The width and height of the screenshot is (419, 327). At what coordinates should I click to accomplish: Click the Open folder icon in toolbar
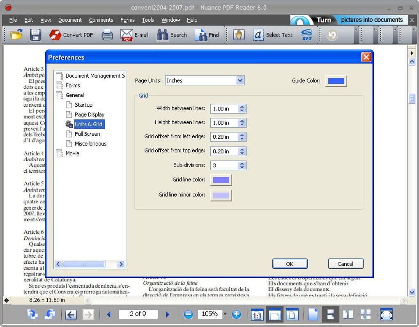pyautogui.click(x=16, y=35)
